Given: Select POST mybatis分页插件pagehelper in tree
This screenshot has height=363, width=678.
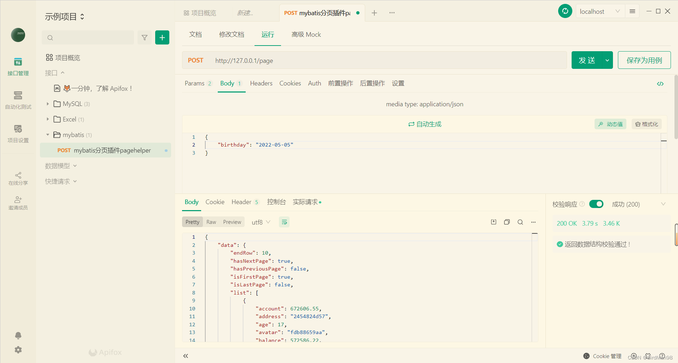Looking at the screenshot, I should pyautogui.click(x=105, y=150).
